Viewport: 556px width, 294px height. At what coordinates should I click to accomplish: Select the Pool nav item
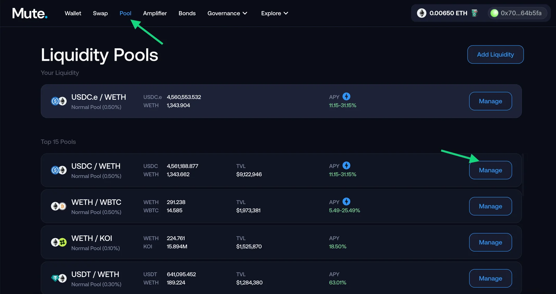125,13
